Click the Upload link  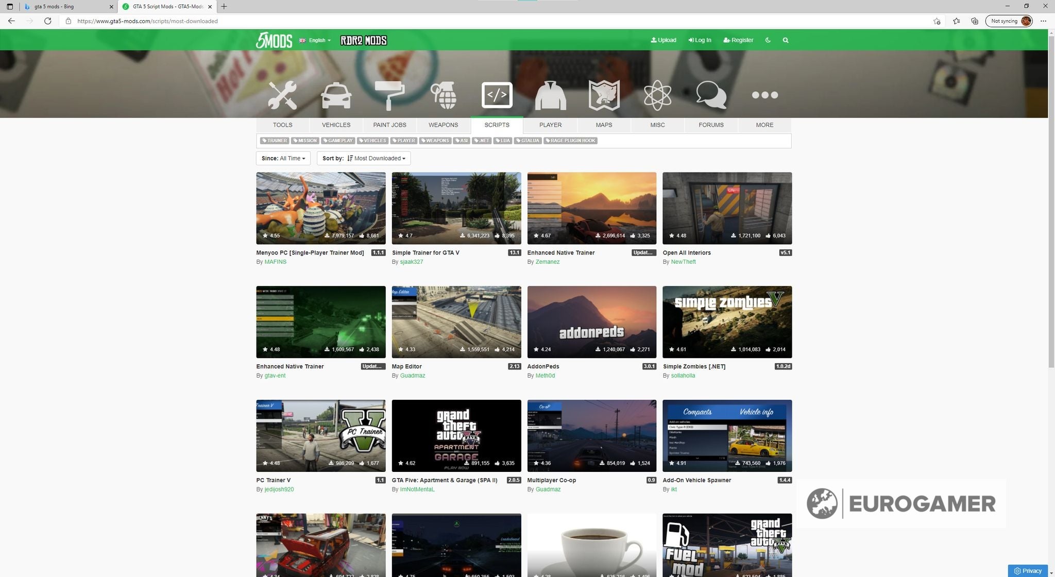click(x=663, y=40)
